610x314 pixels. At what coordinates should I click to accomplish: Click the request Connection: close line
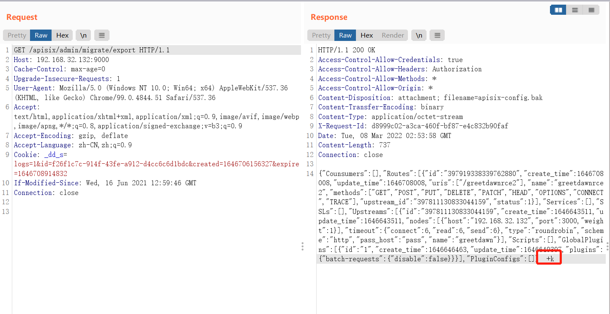click(46, 193)
